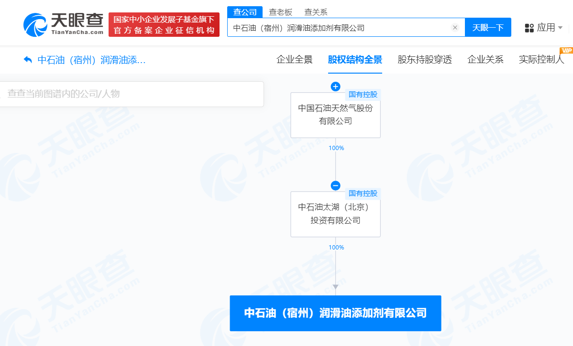
Task: Click 国有控股 tag on 中石油太湖（北京）投资有限公司
Action: point(363,194)
